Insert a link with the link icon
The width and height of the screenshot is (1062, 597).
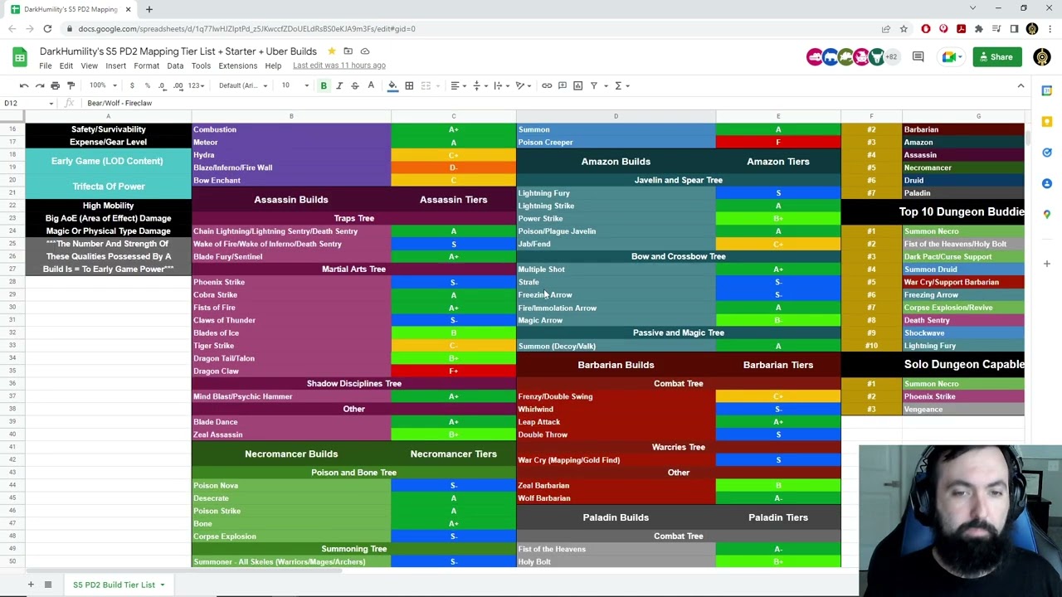coord(547,85)
